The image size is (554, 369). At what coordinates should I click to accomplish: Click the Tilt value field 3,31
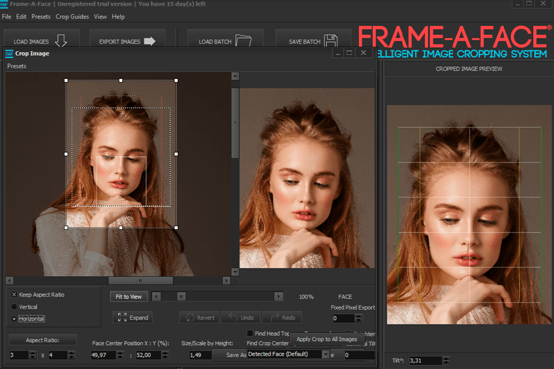[x=425, y=360]
